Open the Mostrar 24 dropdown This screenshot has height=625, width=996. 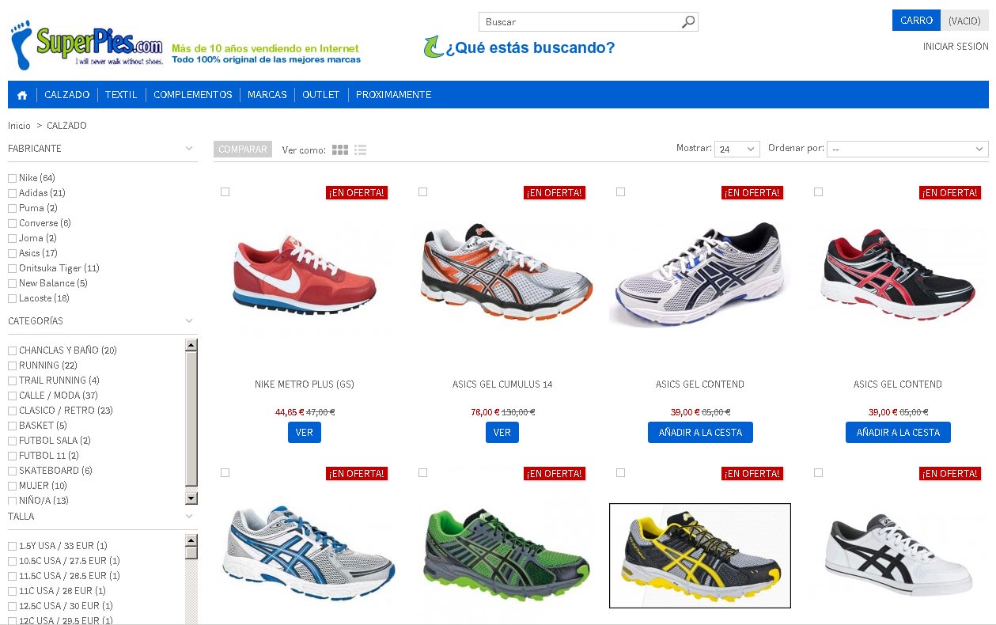click(x=737, y=149)
